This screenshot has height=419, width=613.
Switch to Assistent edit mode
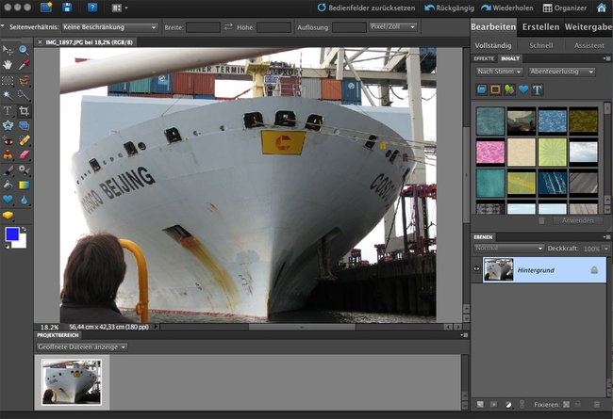tap(588, 45)
